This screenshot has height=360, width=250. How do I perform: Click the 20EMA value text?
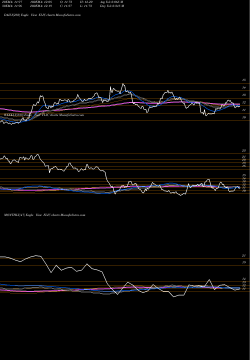tap(11, 1)
